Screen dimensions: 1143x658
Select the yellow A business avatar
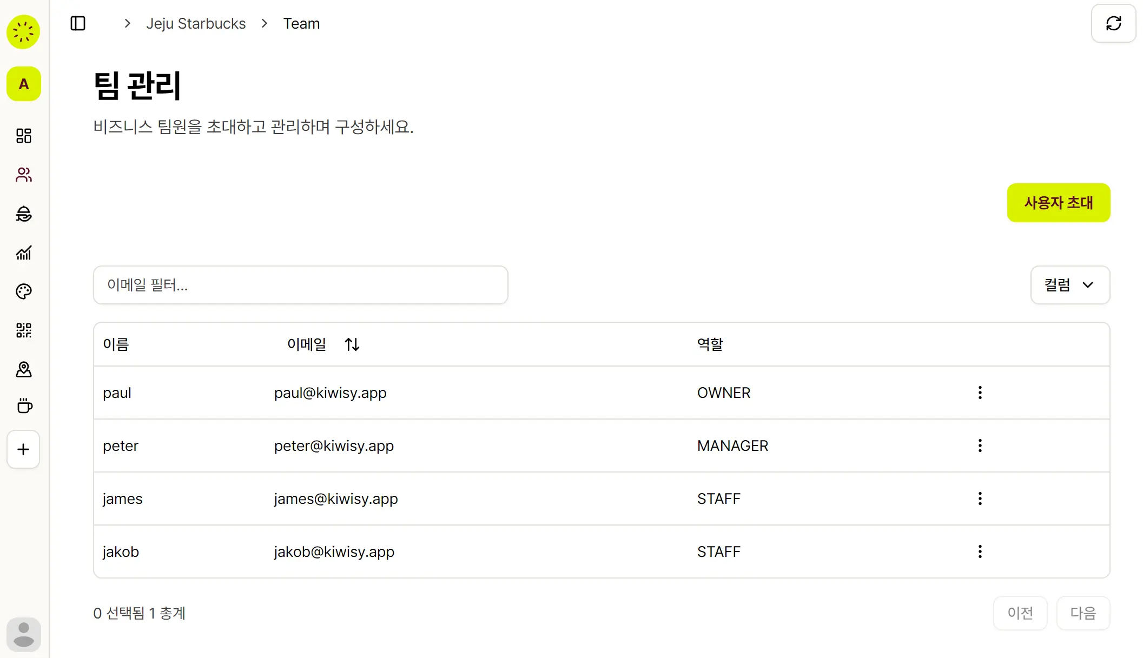tap(24, 84)
